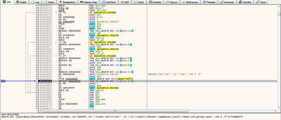
Task: Click the horizontal scrollbar right arrow
Action: point(276,111)
